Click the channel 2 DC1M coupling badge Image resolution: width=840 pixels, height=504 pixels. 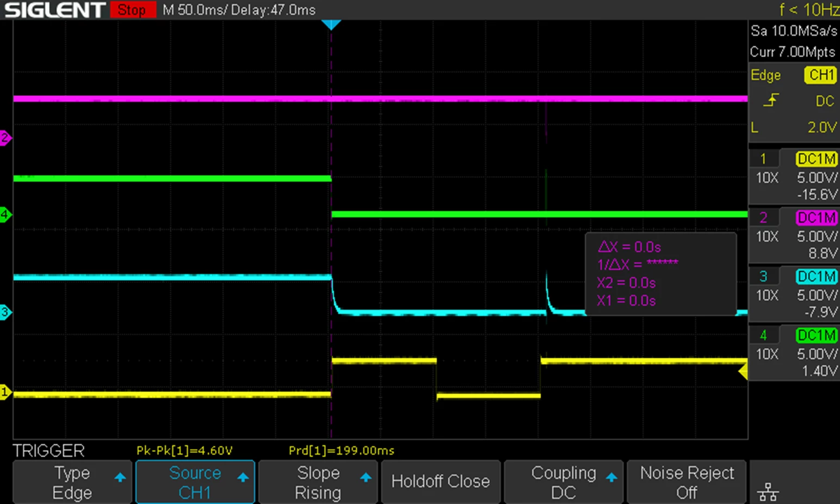coord(817,217)
